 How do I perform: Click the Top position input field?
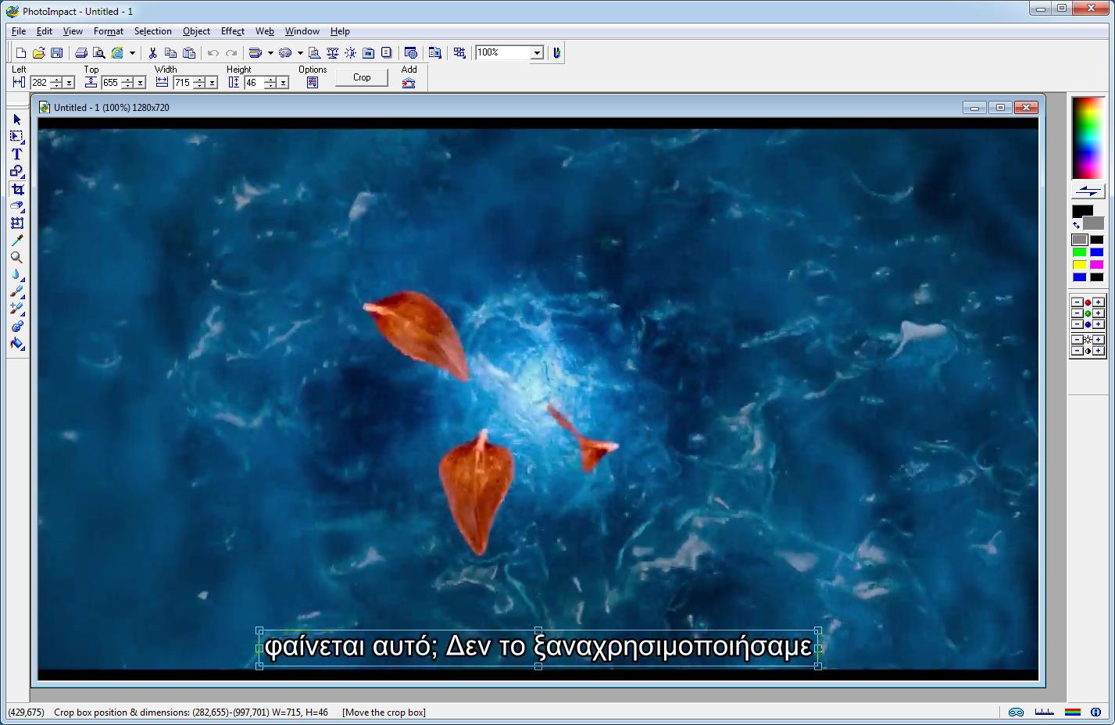point(112,83)
